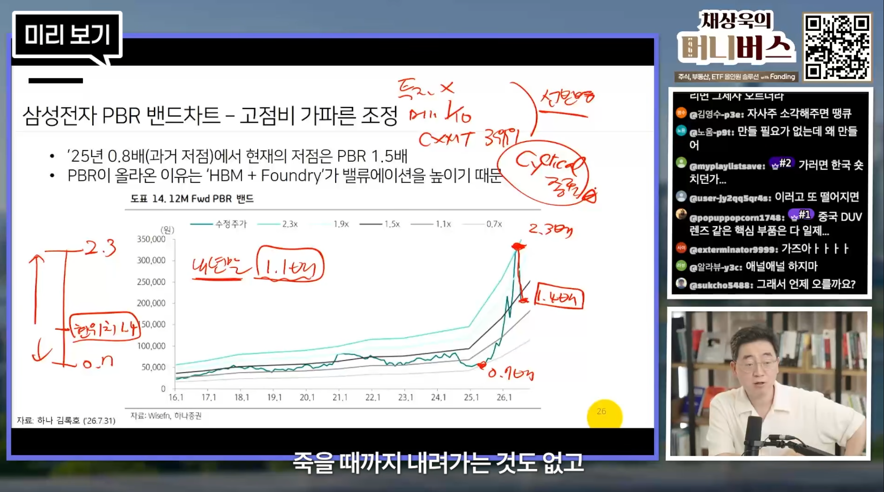Click the red avatar of @exterminator9999
This screenshot has height=492, width=884.
(x=681, y=248)
